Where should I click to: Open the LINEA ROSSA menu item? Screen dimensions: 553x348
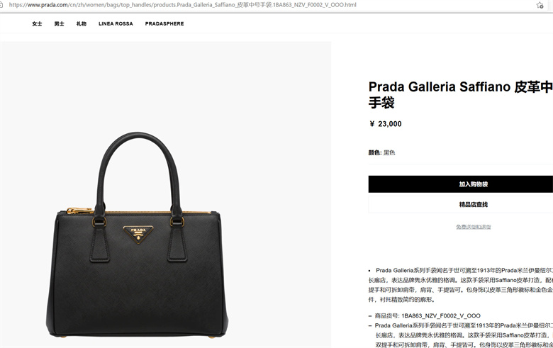point(116,23)
